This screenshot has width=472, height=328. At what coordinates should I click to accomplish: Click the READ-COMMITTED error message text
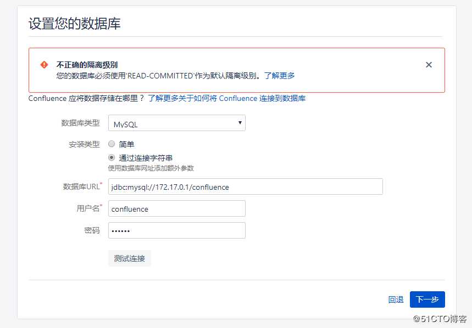(x=160, y=75)
